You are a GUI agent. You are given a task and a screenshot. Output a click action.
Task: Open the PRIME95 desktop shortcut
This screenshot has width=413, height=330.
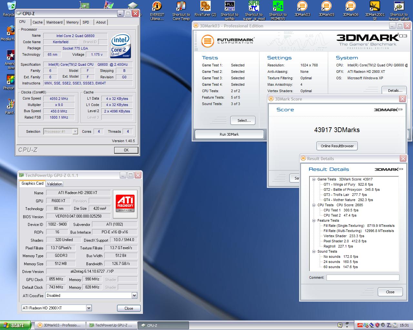click(278, 10)
